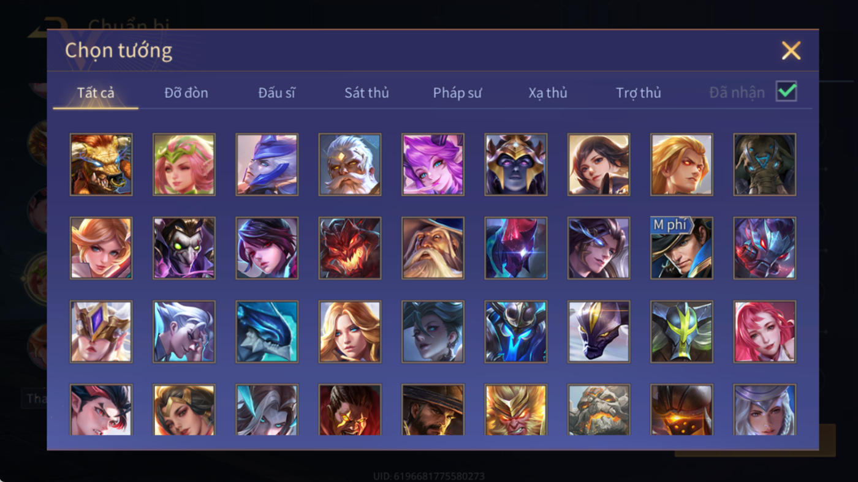Toggle the 'Đã nhận' checkbox
The image size is (858, 482).
click(x=786, y=92)
